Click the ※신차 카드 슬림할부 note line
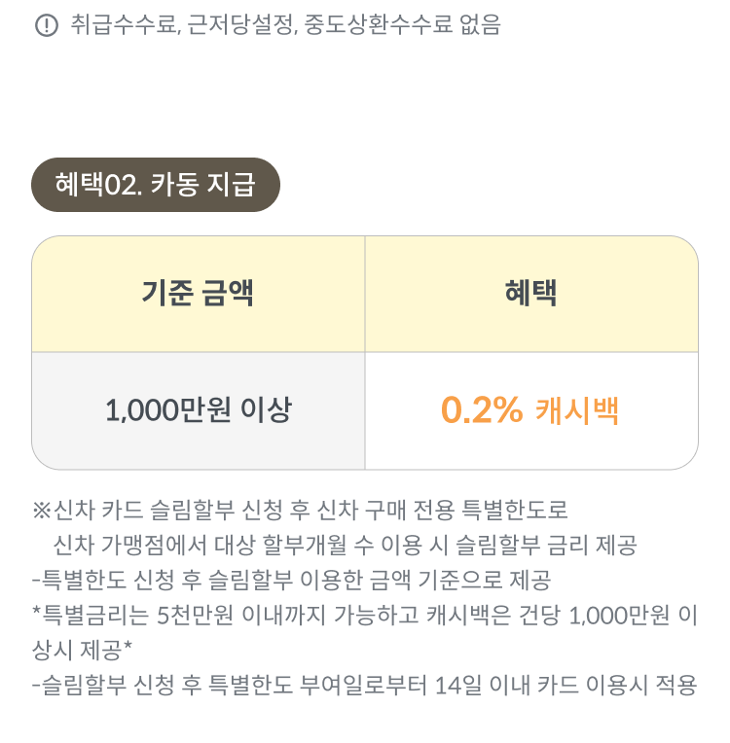This screenshot has height=743, width=730. pyautogui.click(x=300, y=511)
